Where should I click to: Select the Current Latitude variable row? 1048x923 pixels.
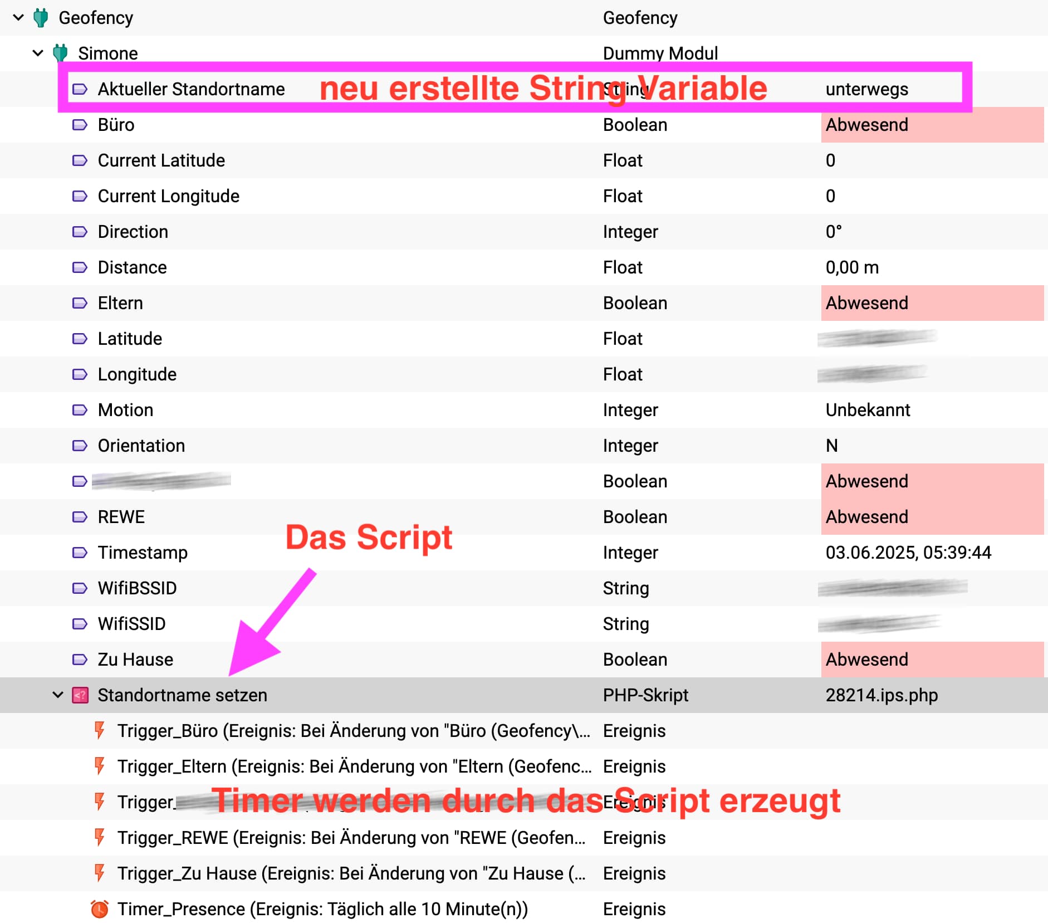pos(161,160)
